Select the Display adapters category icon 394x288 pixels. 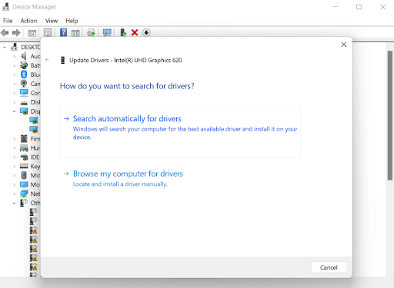(x=24, y=111)
